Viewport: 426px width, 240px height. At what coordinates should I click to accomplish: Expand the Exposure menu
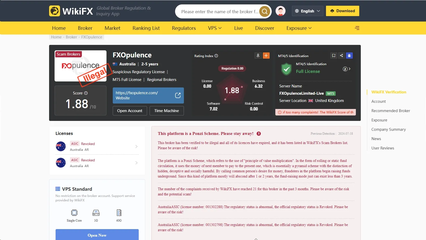[299, 28]
